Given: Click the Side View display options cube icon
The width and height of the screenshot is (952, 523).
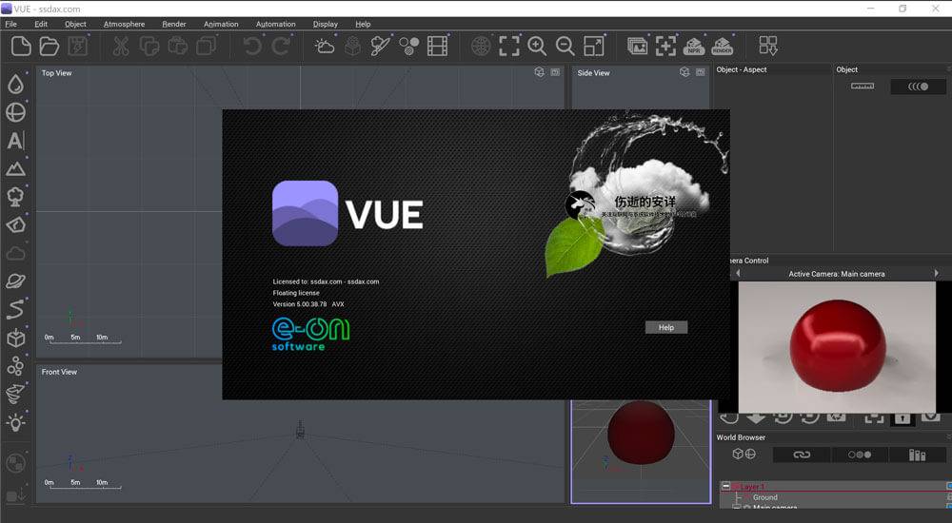Looking at the screenshot, I should click(684, 72).
